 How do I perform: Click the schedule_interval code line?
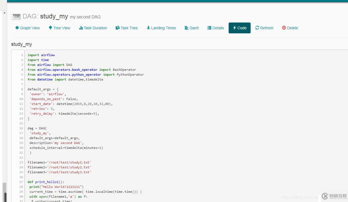66,148
